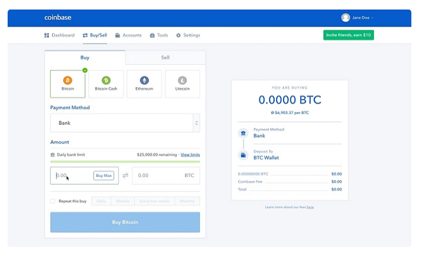Click the $25,000.00 remaining text
The image size is (421, 263).
[x=157, y=155]
